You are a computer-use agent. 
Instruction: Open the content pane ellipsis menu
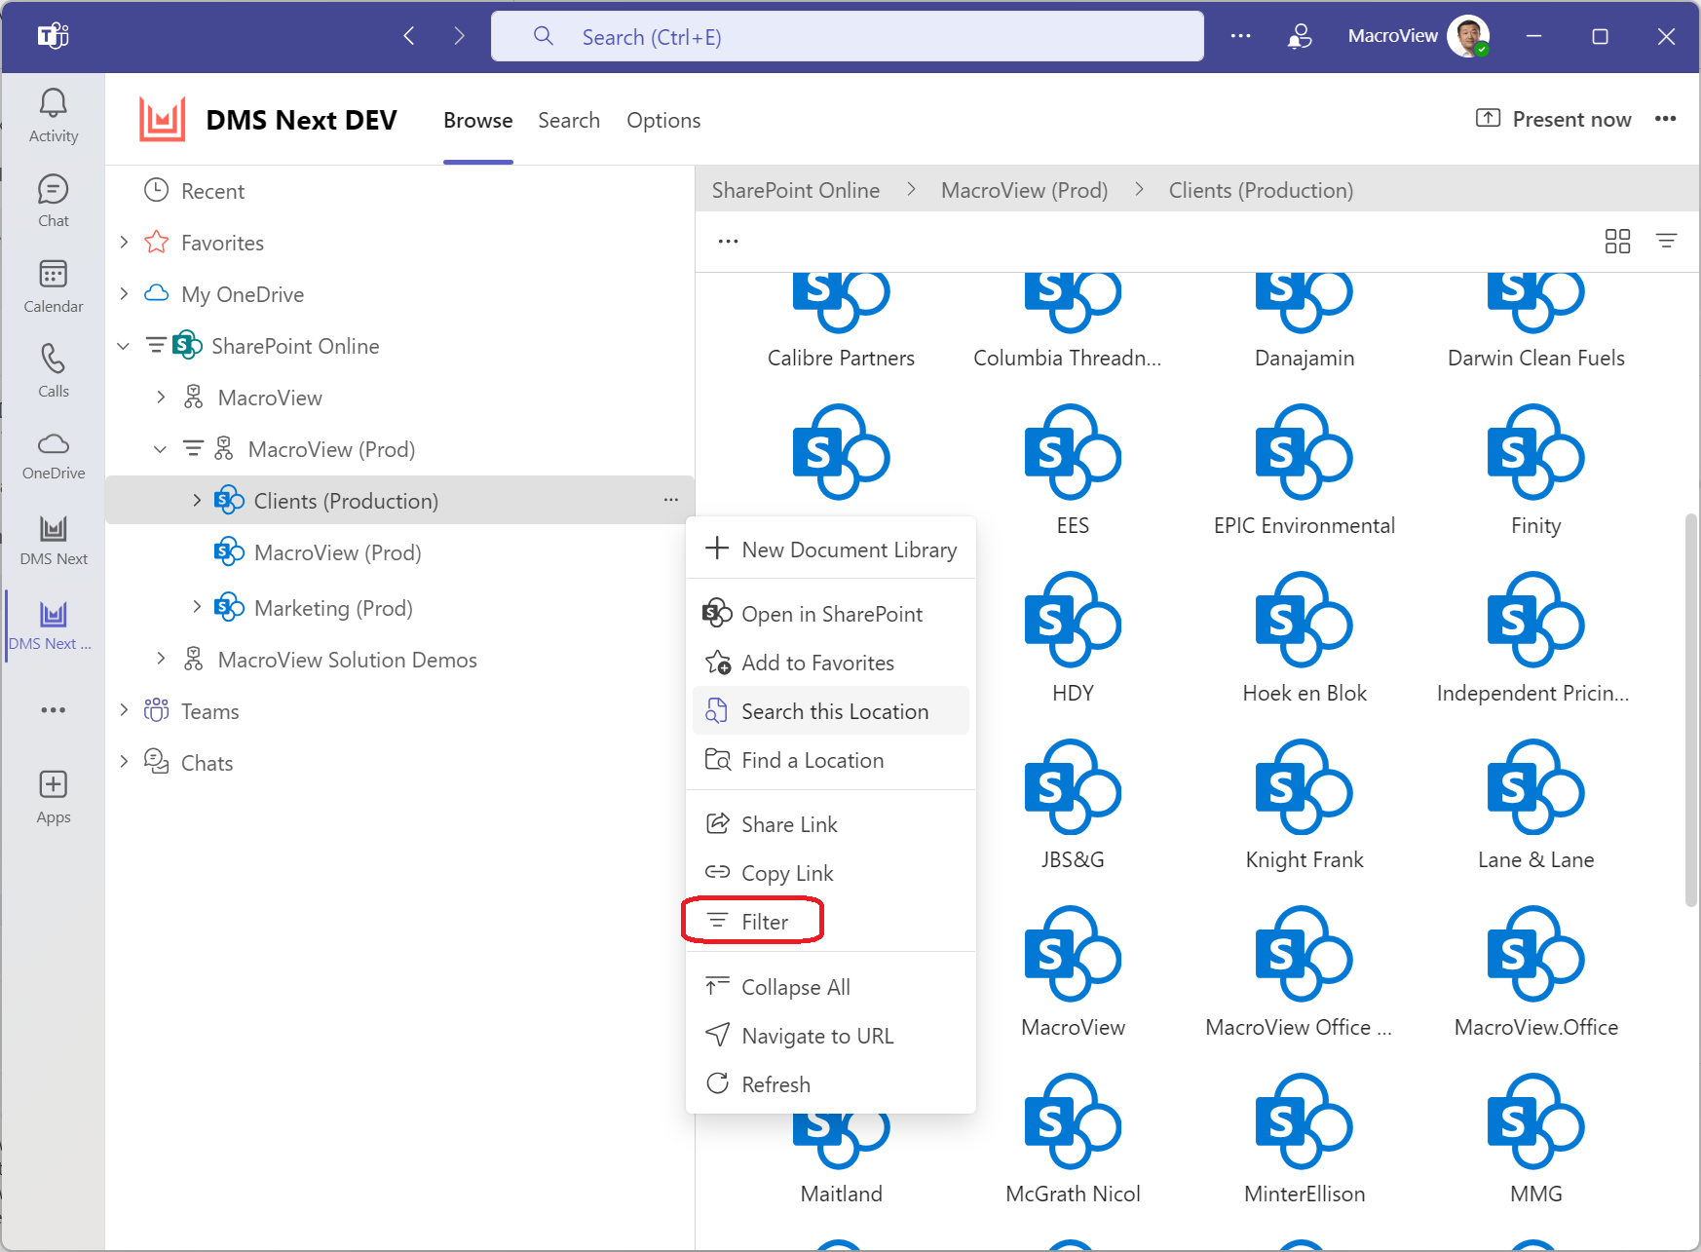[728, 241]
